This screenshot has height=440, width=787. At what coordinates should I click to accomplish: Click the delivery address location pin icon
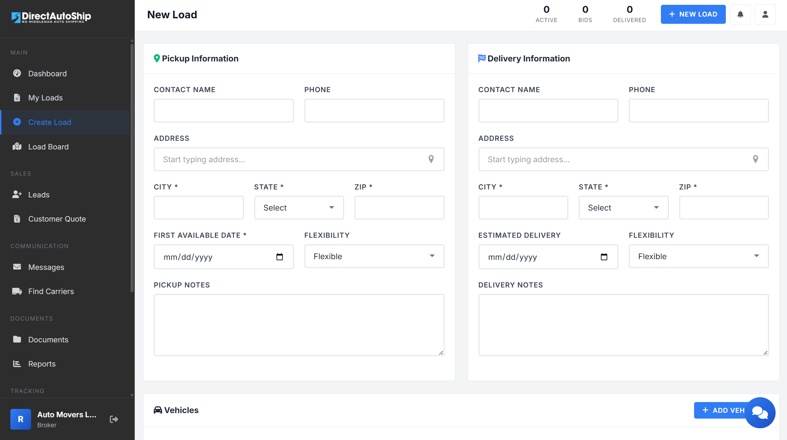(755, 159)
